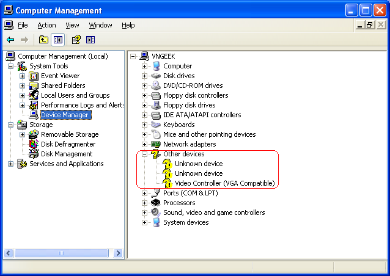Screen dimensions: 390x276
Task: Open the Action menu
Action: (46, 25)
